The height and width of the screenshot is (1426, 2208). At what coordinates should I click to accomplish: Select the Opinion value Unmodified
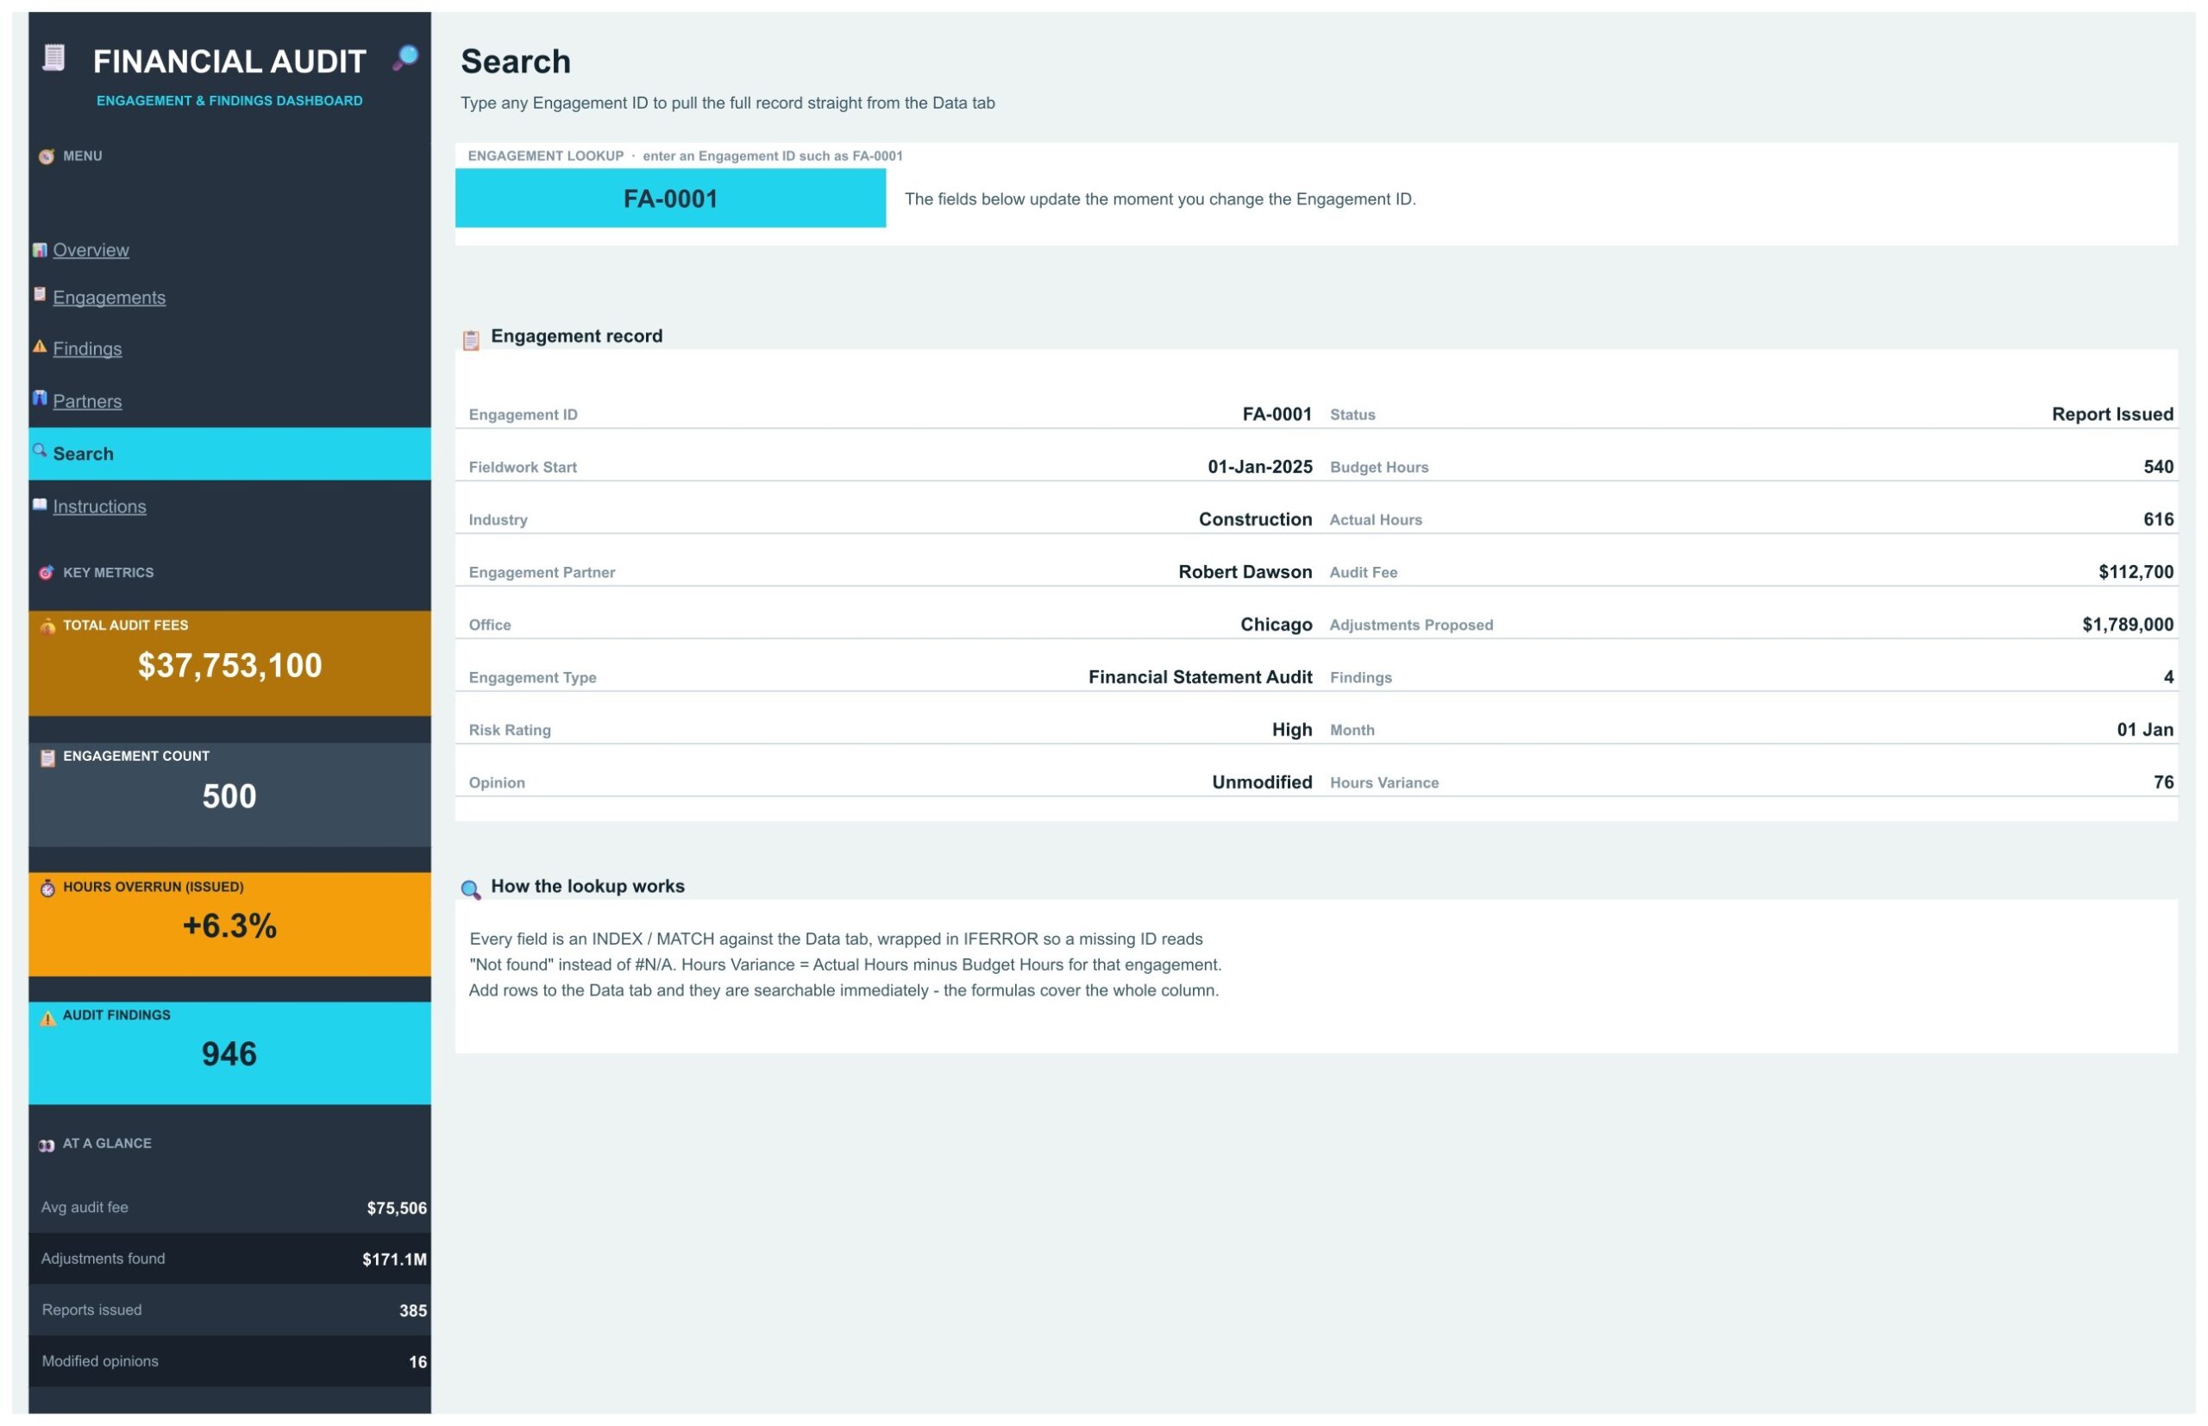1261,782
